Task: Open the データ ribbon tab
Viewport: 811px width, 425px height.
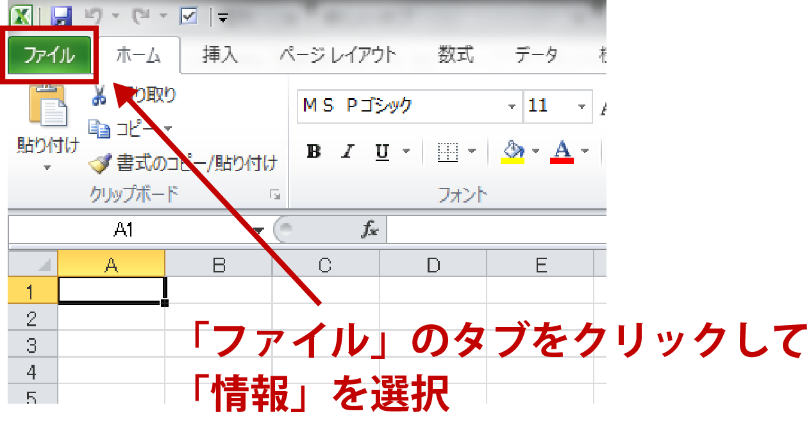Action: click(537, 55)
